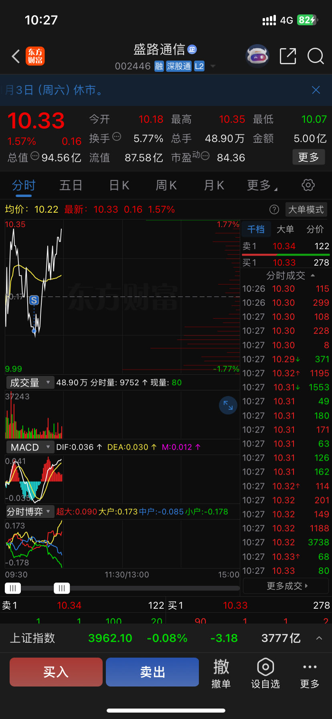Tap the 深股通 tag
The width and height of the screenshot is (332, 719).
pyautogui.click(x=179, y=66)
